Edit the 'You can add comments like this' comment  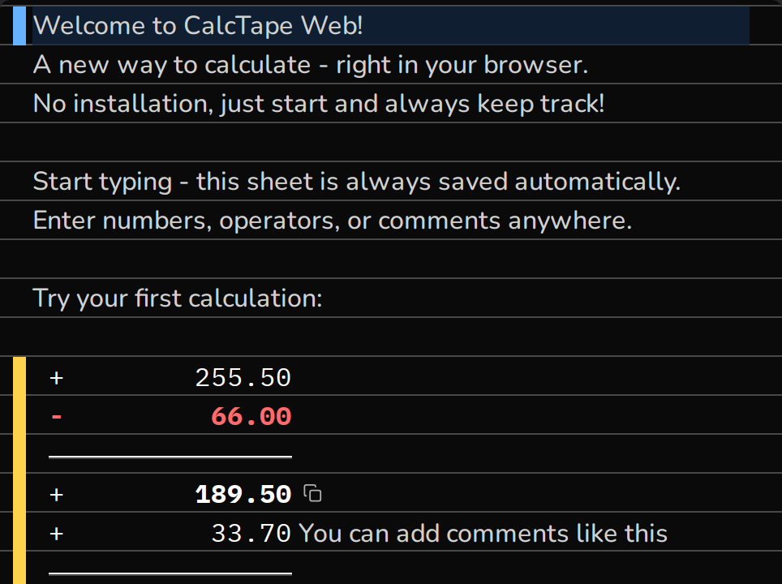pos(483,533)
